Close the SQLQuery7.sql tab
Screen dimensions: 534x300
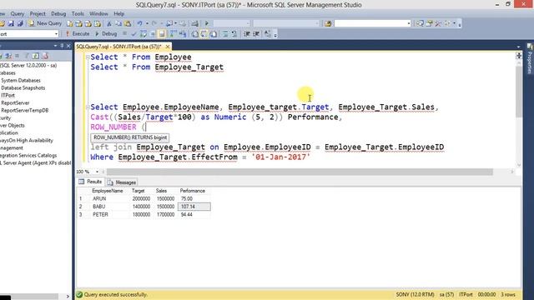pyautogui.click(x=168, y=47)
